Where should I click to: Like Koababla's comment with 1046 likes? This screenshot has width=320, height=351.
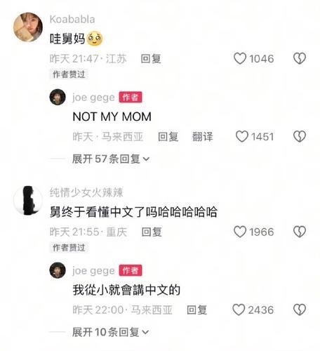240,58
